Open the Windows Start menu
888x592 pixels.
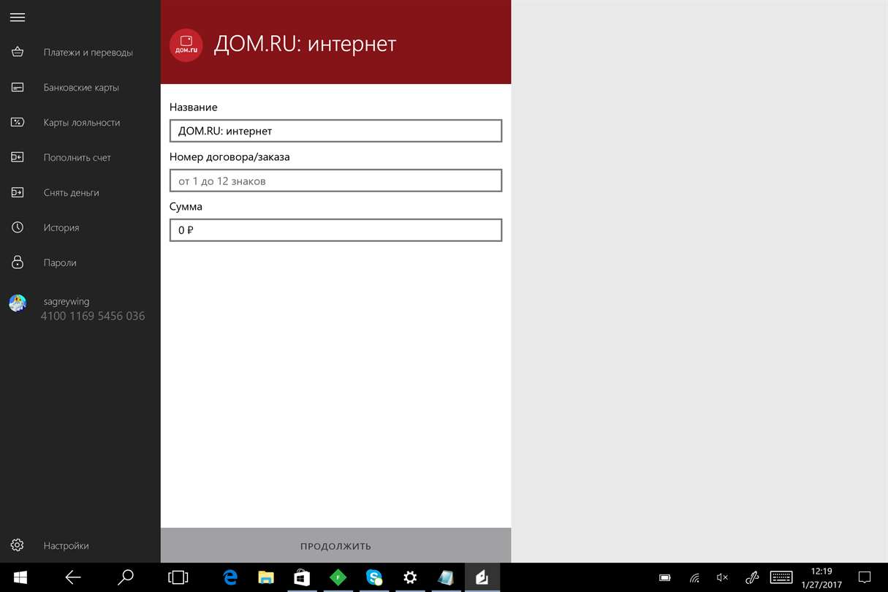click(20, 577)
